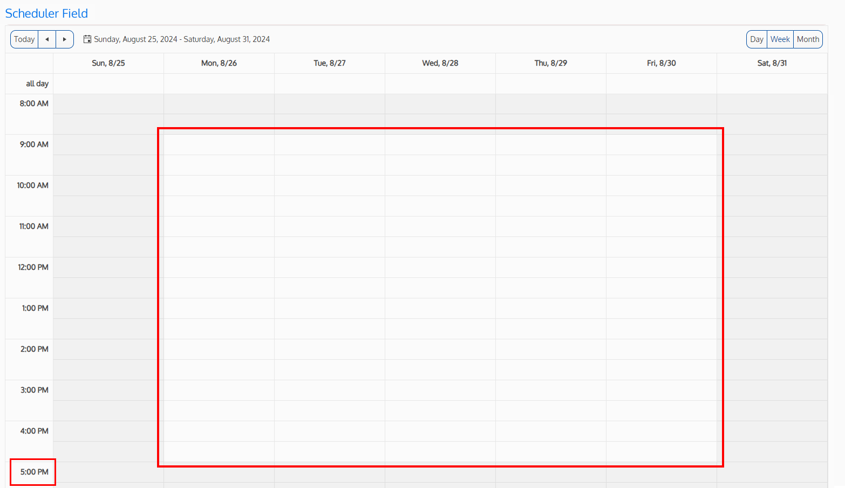
Task: Select Sunday 8/25 slot starting 11:00 AM
Action: [108, 227]
